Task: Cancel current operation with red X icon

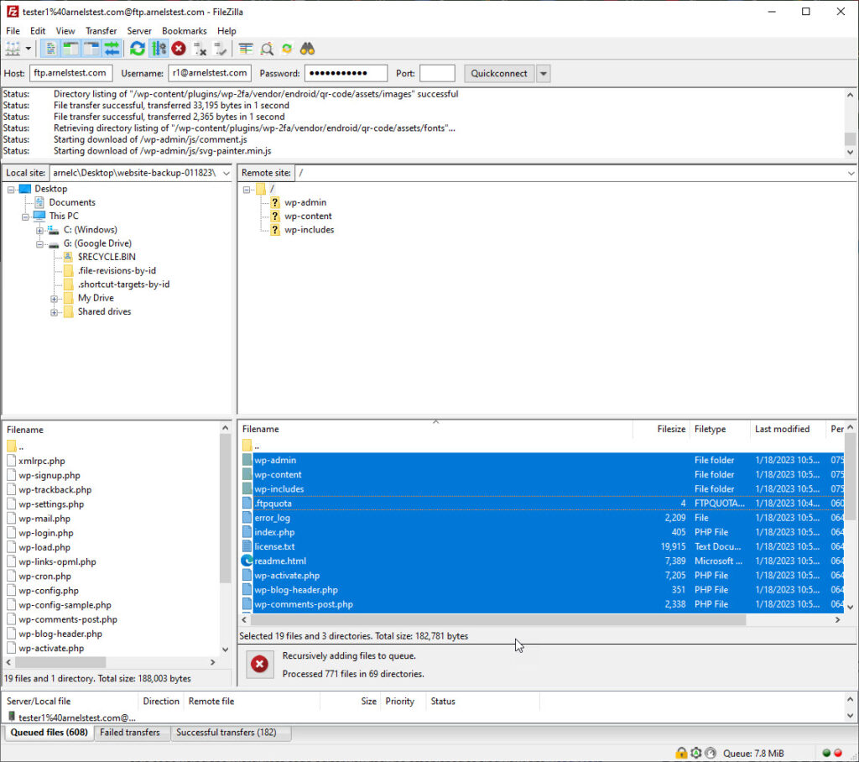Action: click(179, 49)
